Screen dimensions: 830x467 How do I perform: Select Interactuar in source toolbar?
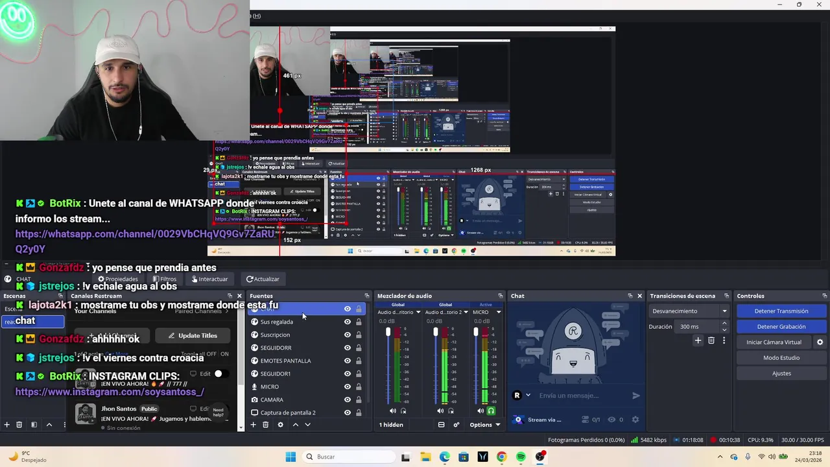coord(209,279)
